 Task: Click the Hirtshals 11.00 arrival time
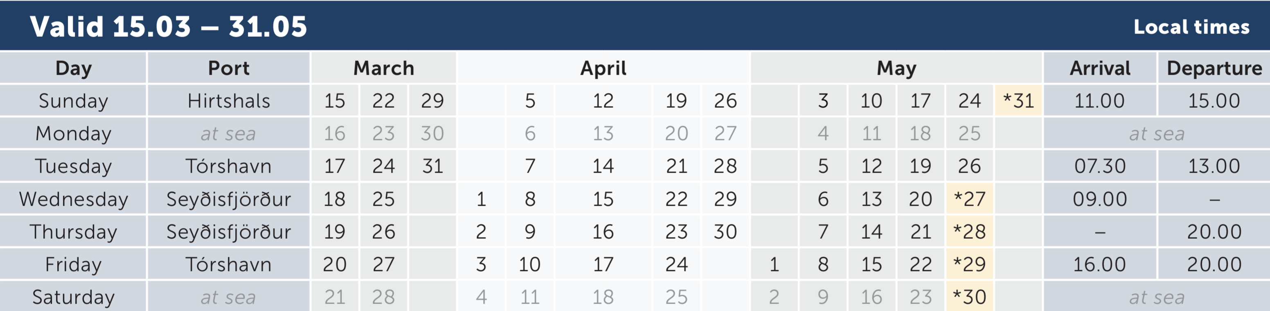pos(1099,101)
